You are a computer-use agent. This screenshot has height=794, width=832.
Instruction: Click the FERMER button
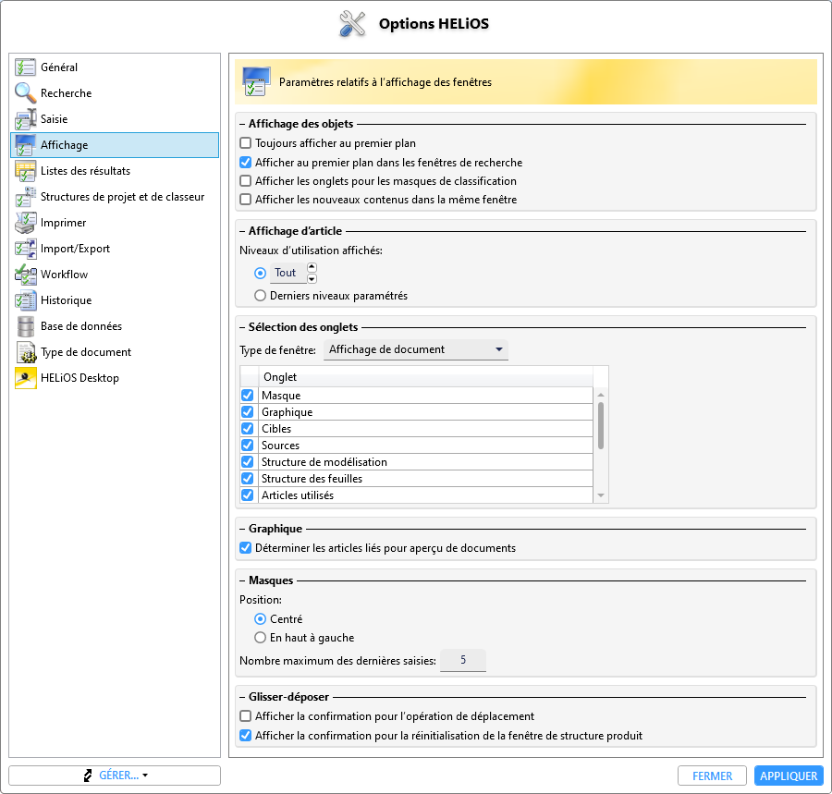click(712, 776)
